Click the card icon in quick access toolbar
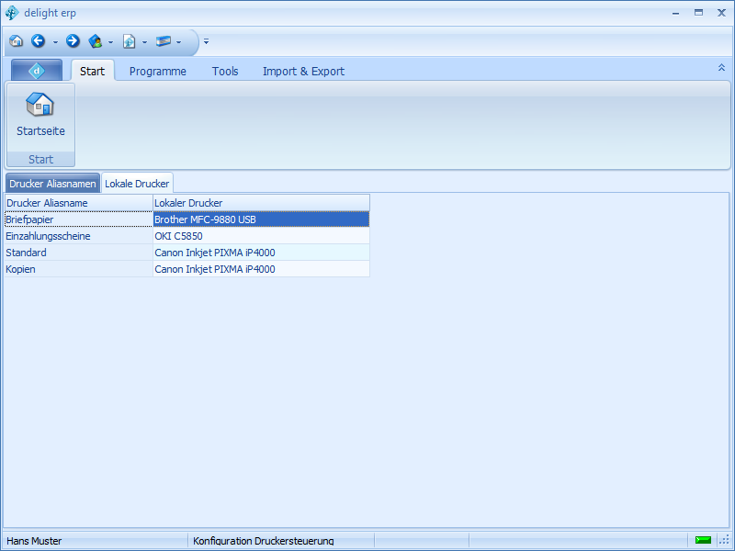Image resolution: width=735 pixels, height=551 pixels. [x=164, y=41]
